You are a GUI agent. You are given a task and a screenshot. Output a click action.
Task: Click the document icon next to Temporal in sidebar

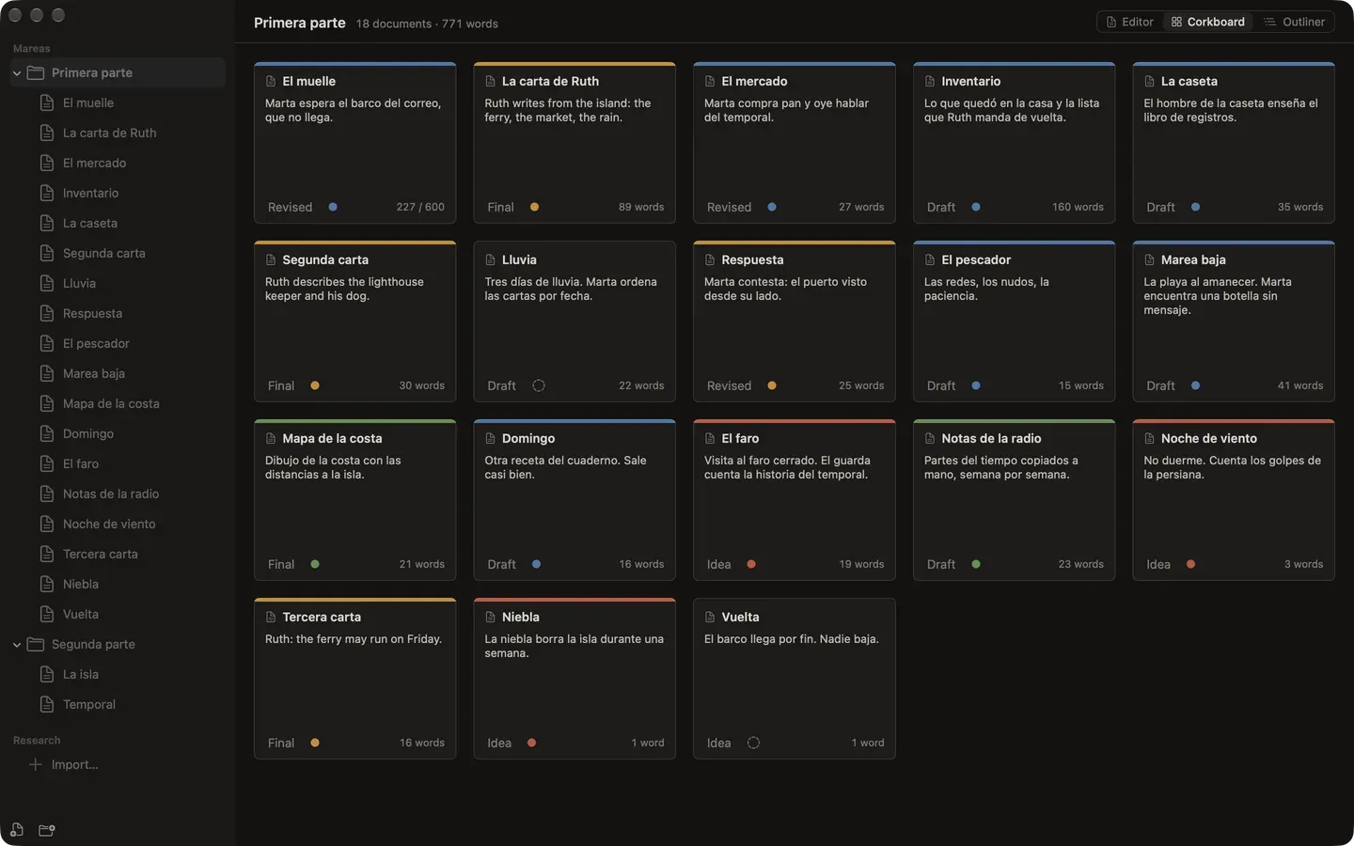pos(47,704)
